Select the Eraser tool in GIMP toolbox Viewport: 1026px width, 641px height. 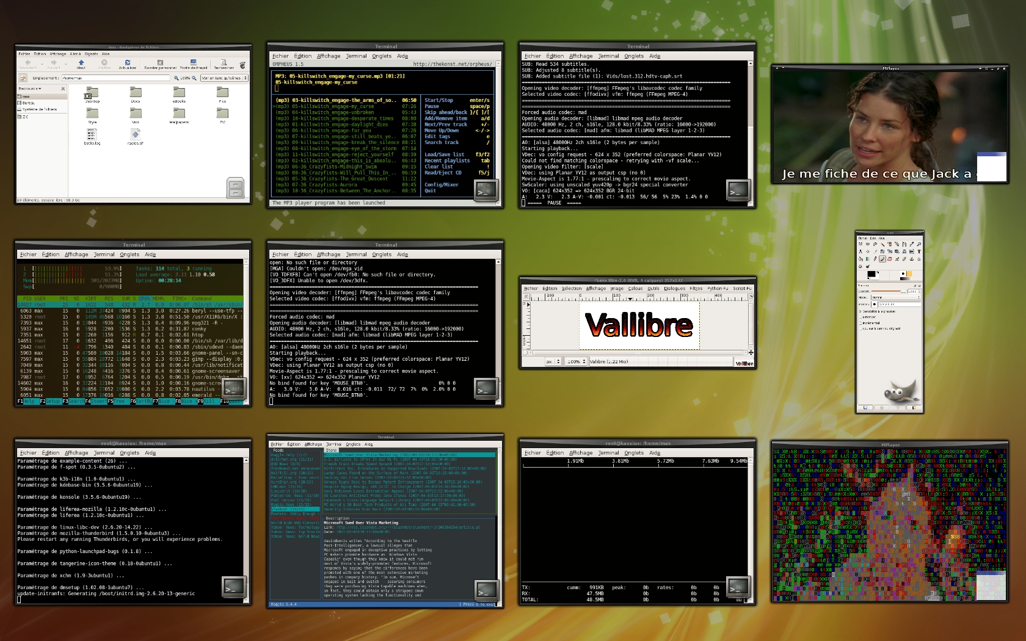tap(889, 259)
